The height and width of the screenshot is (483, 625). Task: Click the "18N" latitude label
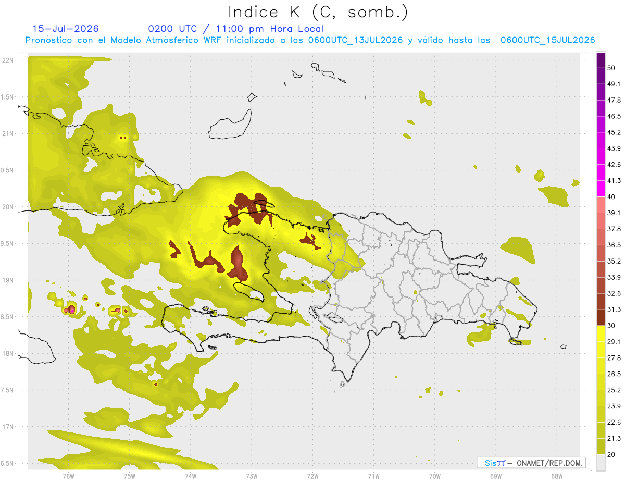click(x=8, y=354)
